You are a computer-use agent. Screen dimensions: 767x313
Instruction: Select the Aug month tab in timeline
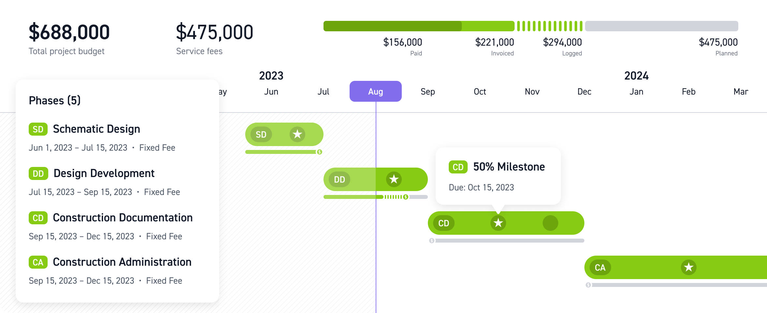click(x=375, y=92)
